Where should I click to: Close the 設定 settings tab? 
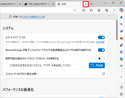point(86,4)
